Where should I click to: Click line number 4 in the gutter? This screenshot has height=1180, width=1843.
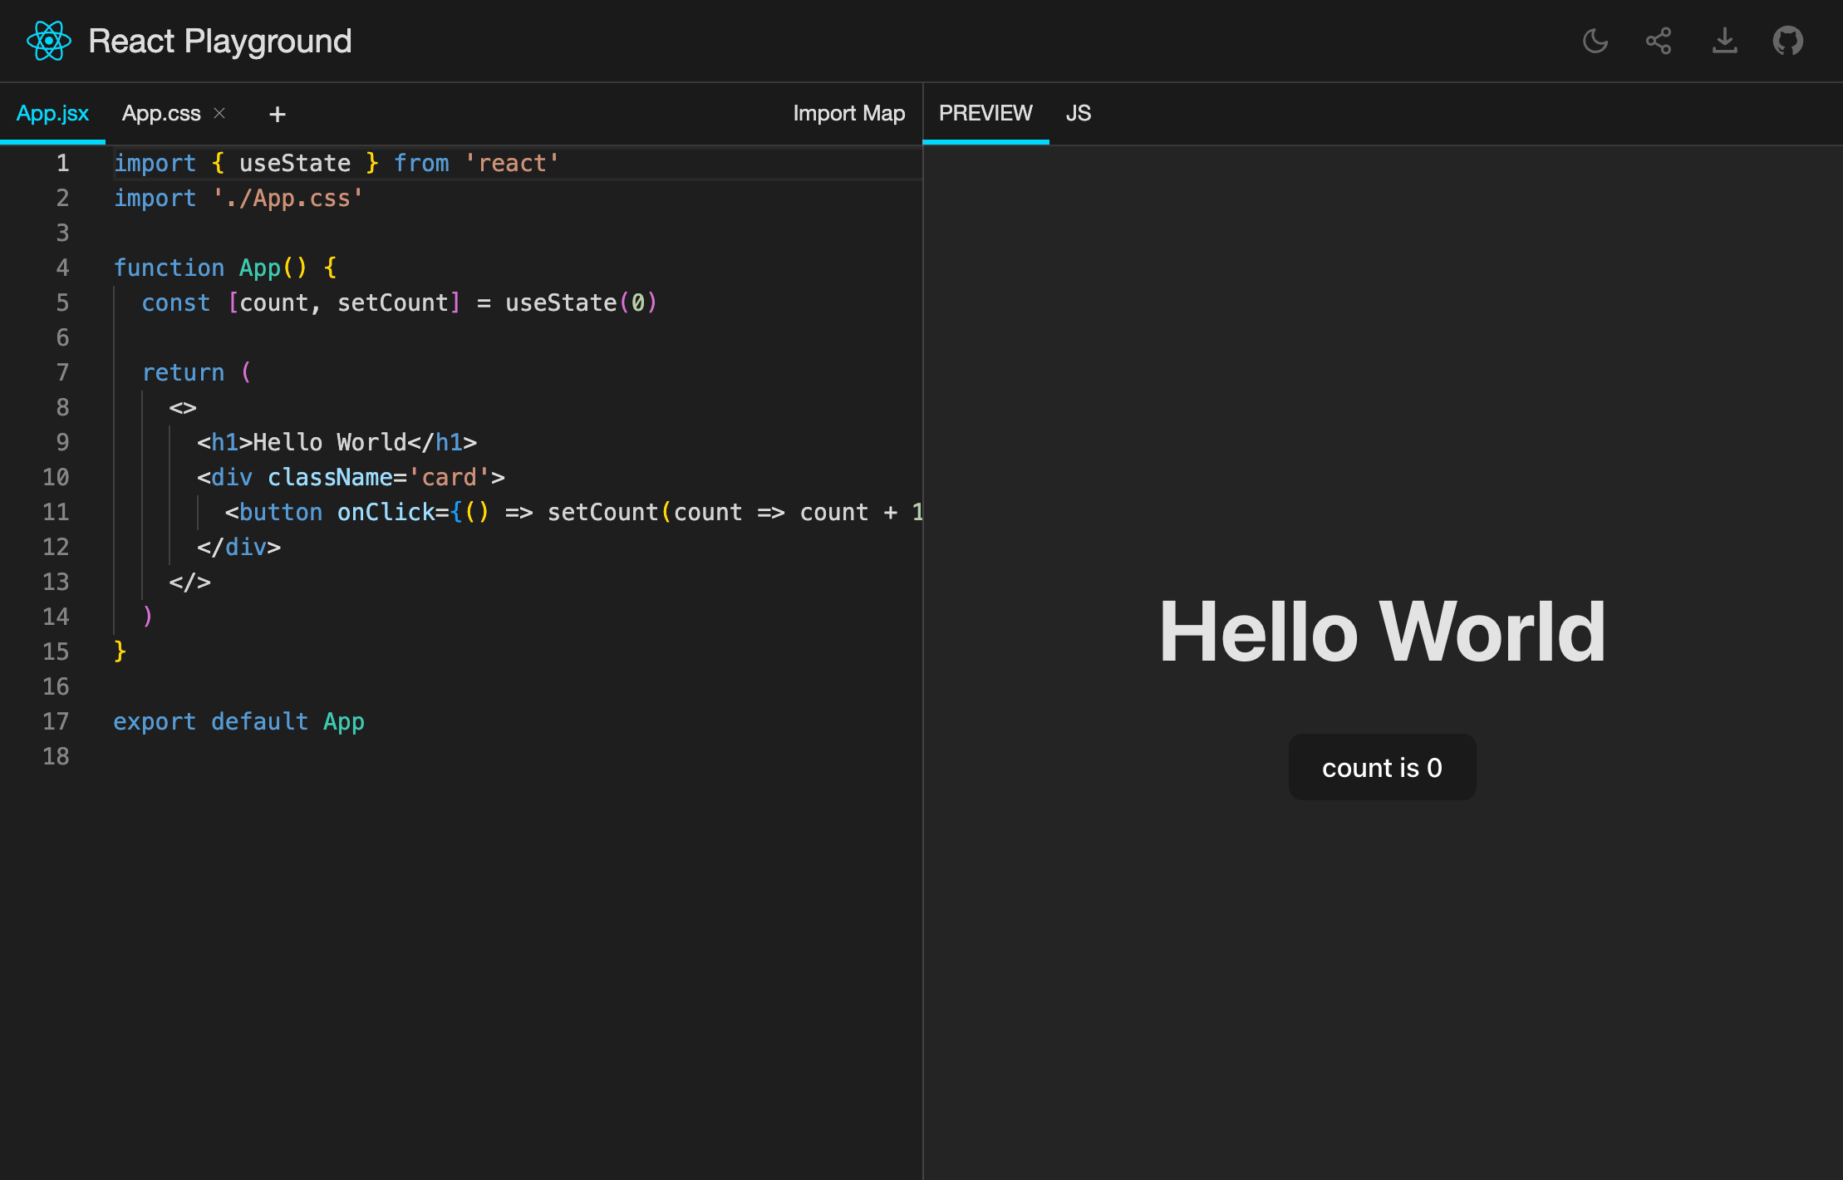point(62,268)
